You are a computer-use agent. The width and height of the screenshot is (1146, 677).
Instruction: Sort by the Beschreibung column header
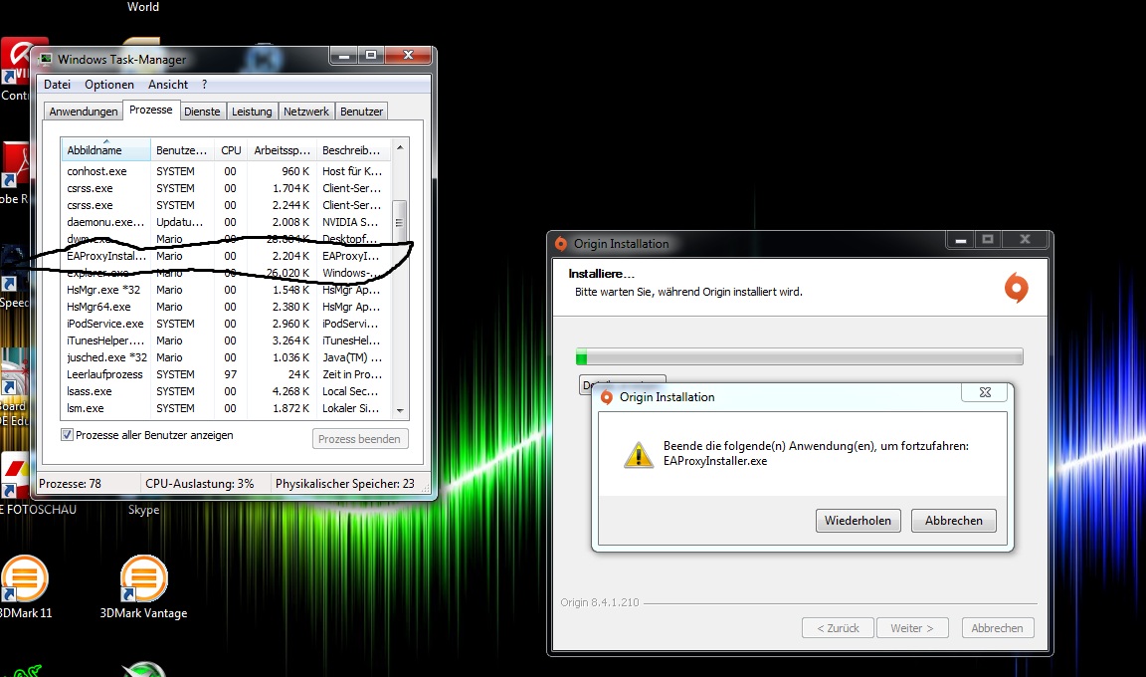point(354,150)
